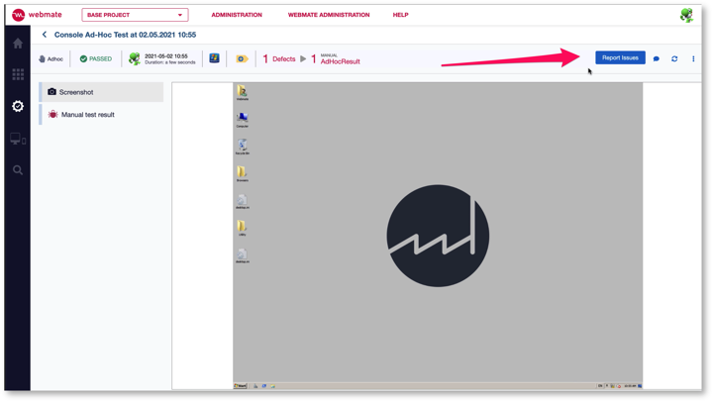Viewport: 713px width, 402px height.
Task: Click the Windows platform icon in the toolbar
Action: [x=214, y=58]
